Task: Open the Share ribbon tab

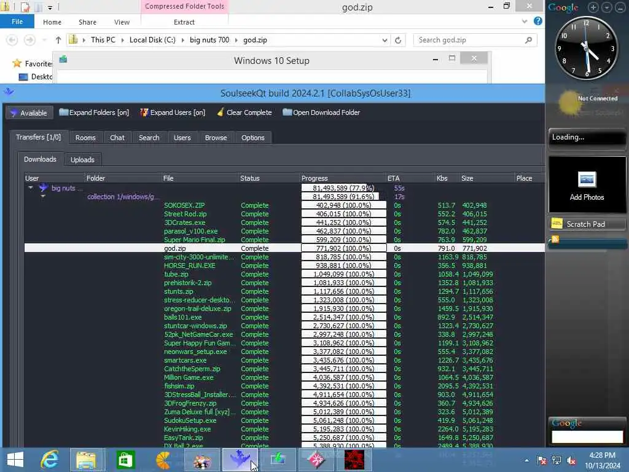Action: tap(87, 22)
